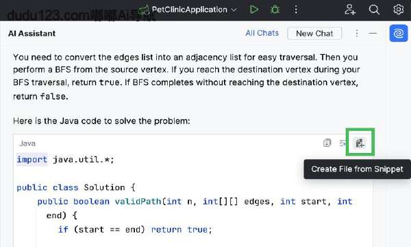Screen dimensions: 411x247
Task: Click the AI Assistant panel title
Action: (32, 34)
